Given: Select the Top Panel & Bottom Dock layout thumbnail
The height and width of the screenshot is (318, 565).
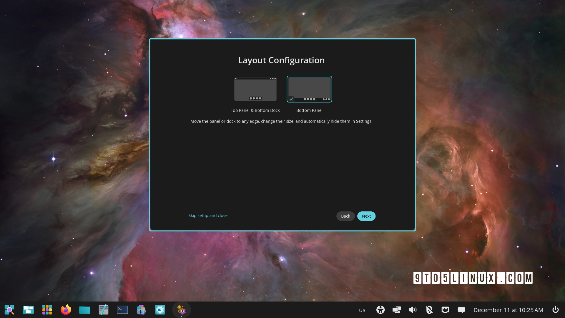Looking at the screenshot, I should click(255, 89).
